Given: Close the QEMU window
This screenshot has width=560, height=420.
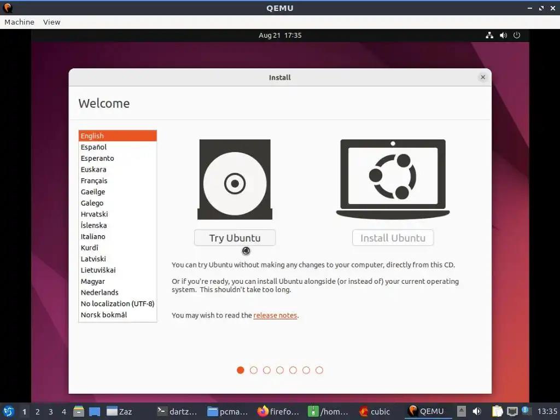Looking at the screenshot, I should (553, 8).
